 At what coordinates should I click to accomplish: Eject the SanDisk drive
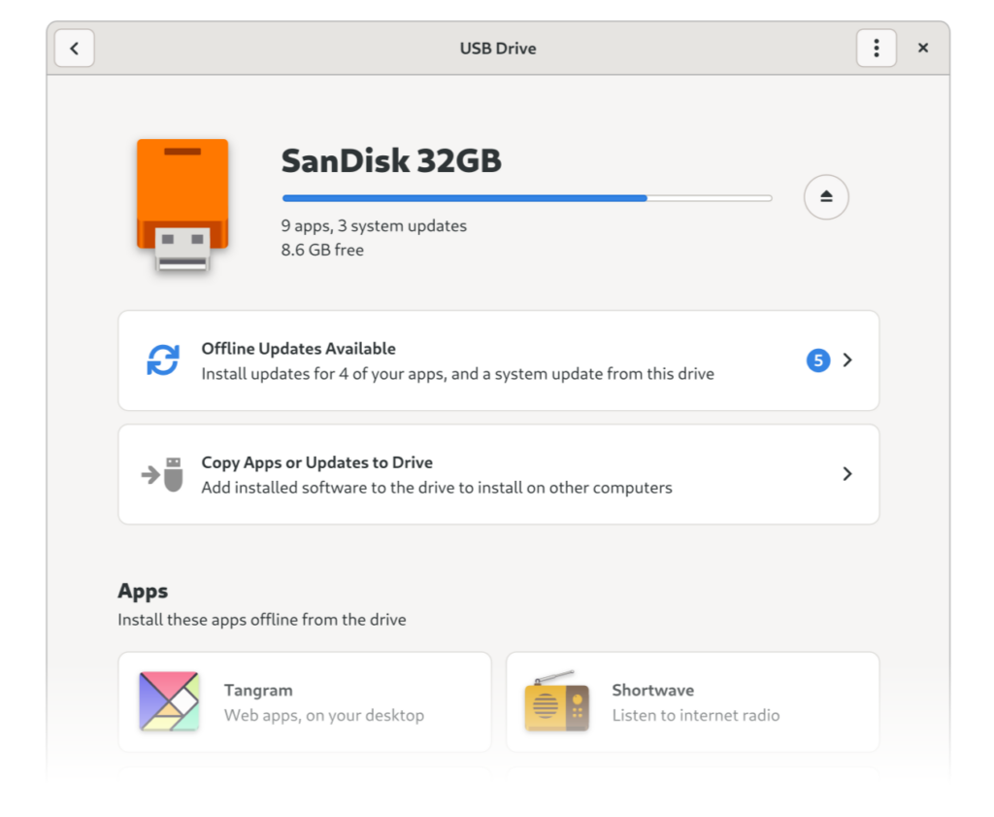tap(826, 197)
